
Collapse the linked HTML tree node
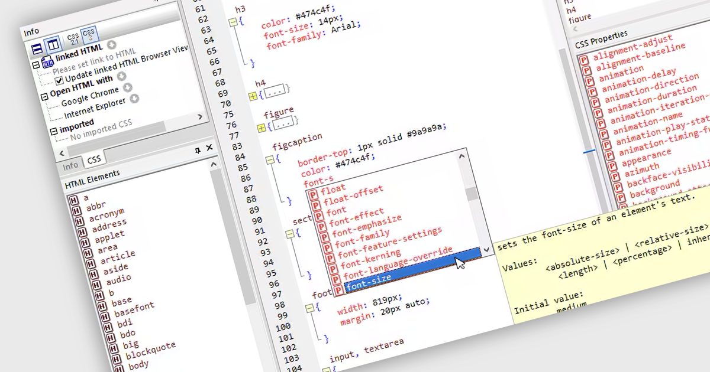(36, 65)
